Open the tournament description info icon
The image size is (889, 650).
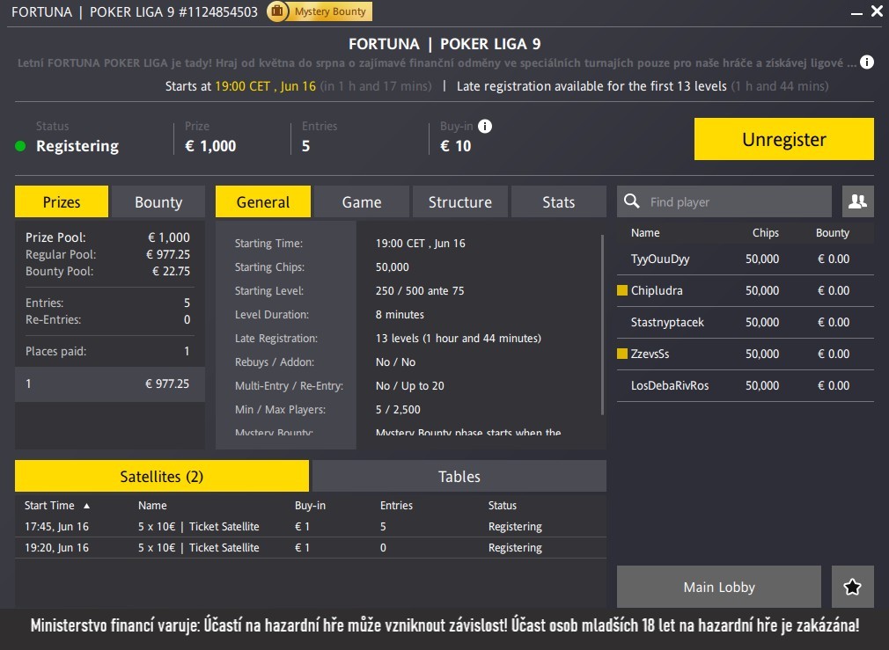867,62
